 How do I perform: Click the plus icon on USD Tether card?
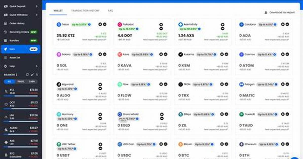click(100, 144)
